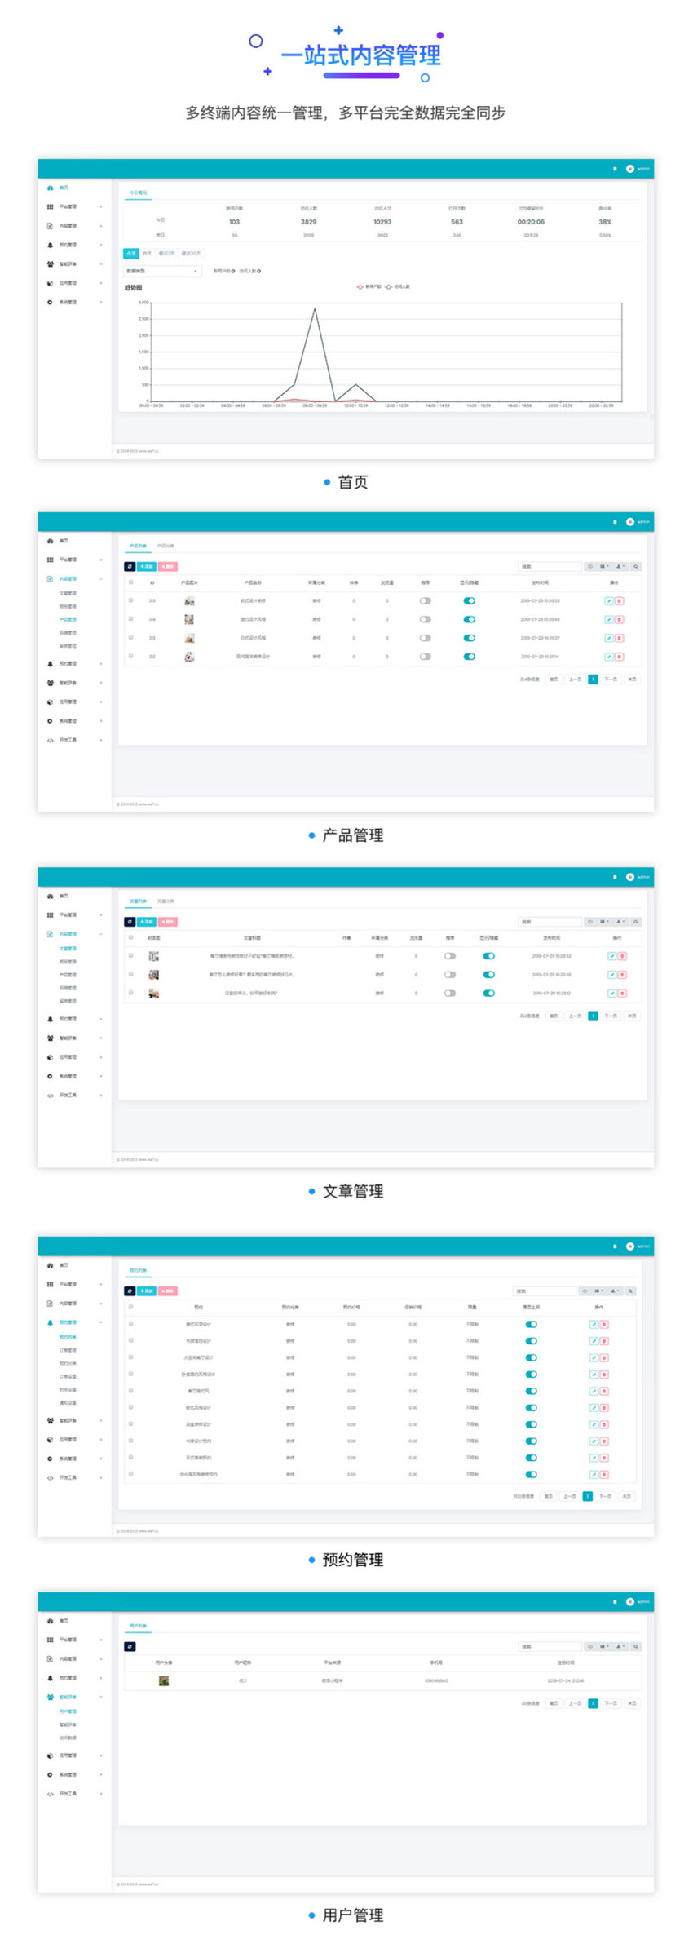Click the dashboard home icon in 首页 panel sidebar
The image size is (693, 1948).
(x=50, y=188)
